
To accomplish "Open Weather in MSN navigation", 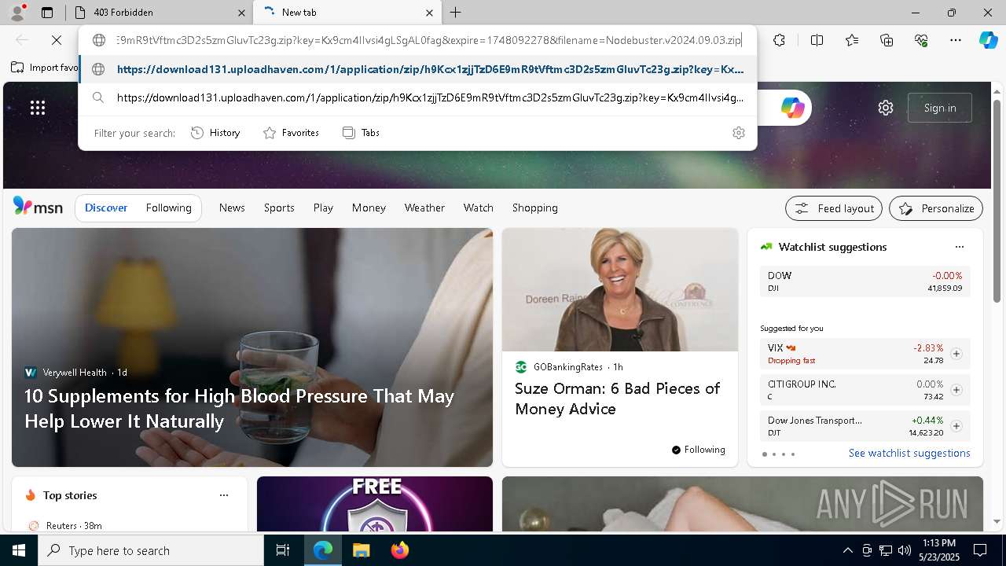I will [x=424, y=208].
